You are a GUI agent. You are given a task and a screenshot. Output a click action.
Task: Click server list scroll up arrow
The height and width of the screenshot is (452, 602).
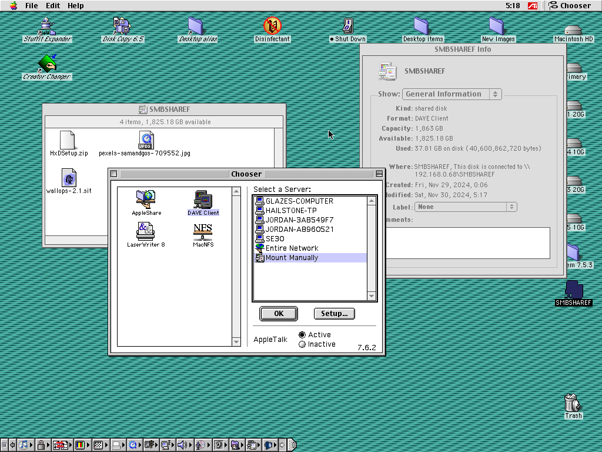click(372, 201)
